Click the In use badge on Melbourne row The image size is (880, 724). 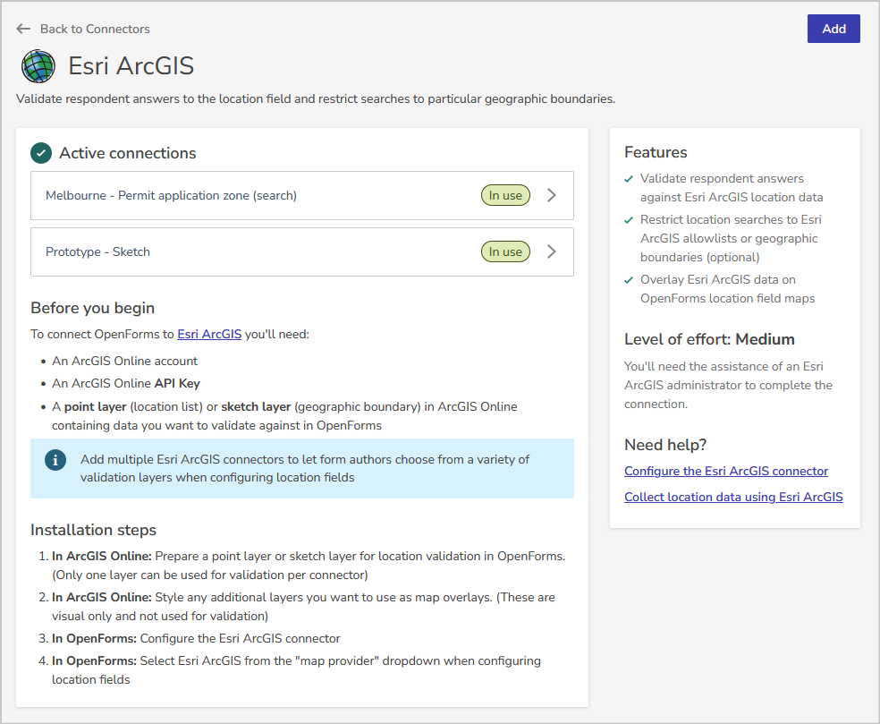click(505, 195)
